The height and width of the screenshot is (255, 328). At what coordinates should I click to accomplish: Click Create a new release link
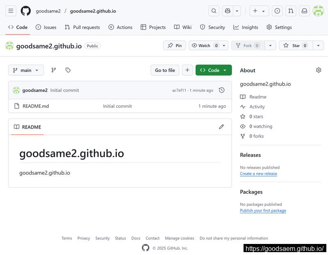pyautogui.click(x=259, y=174)
